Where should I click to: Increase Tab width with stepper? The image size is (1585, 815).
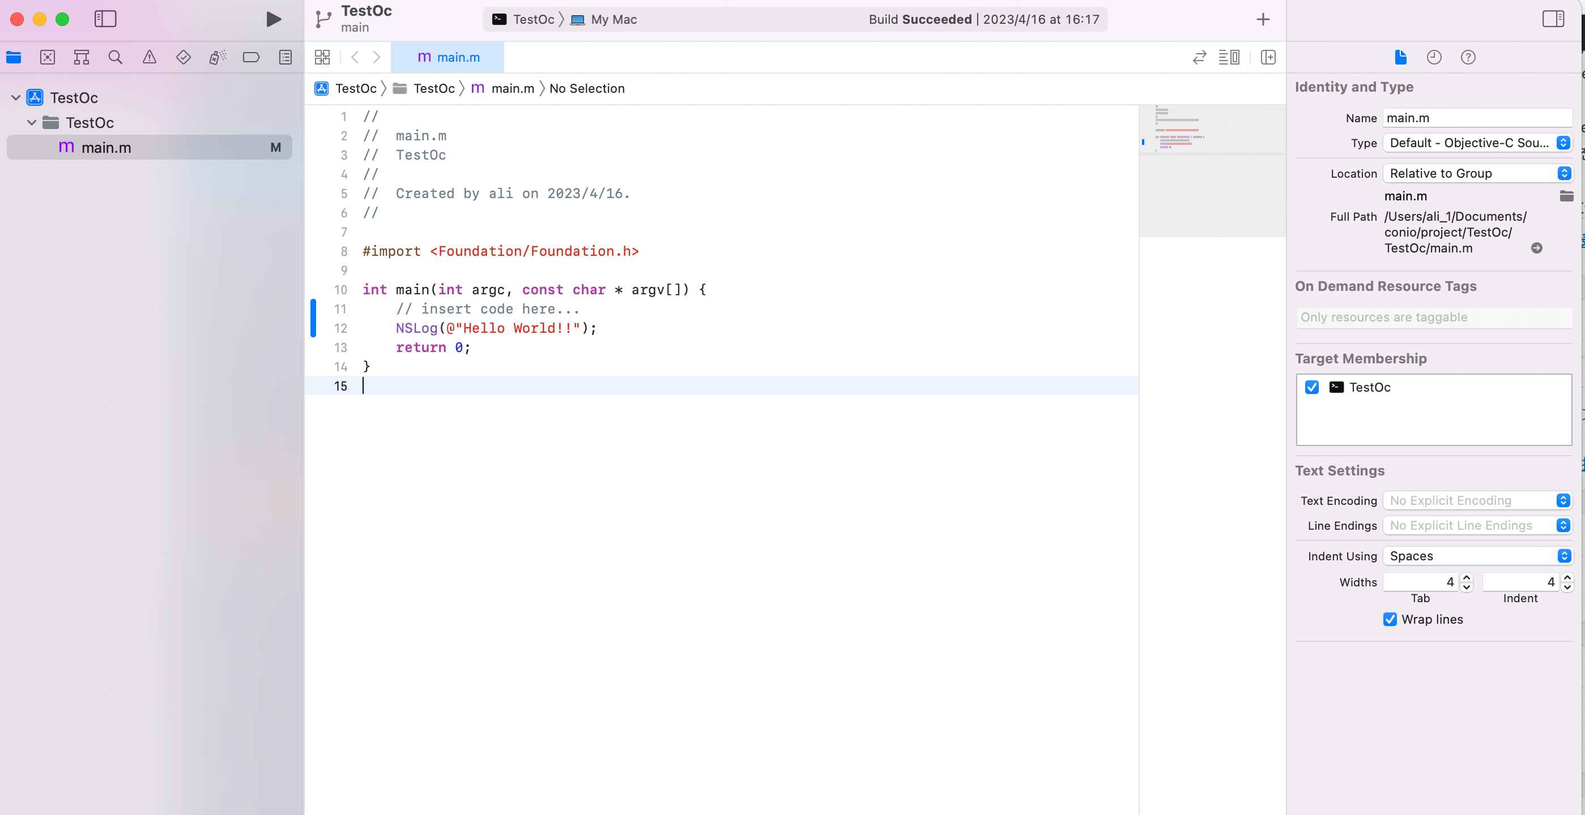click(x=1467, y=578)
